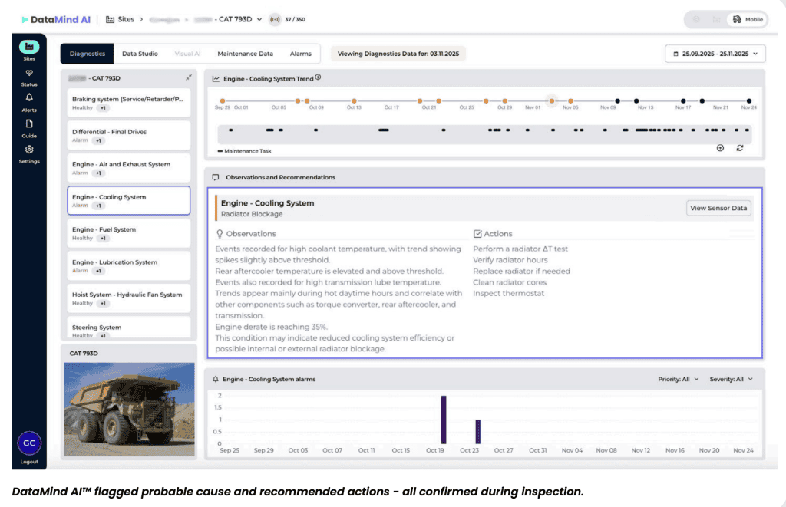Select the Engine - Fuel System card
This screenshot has height=507, width=786.
128,233
